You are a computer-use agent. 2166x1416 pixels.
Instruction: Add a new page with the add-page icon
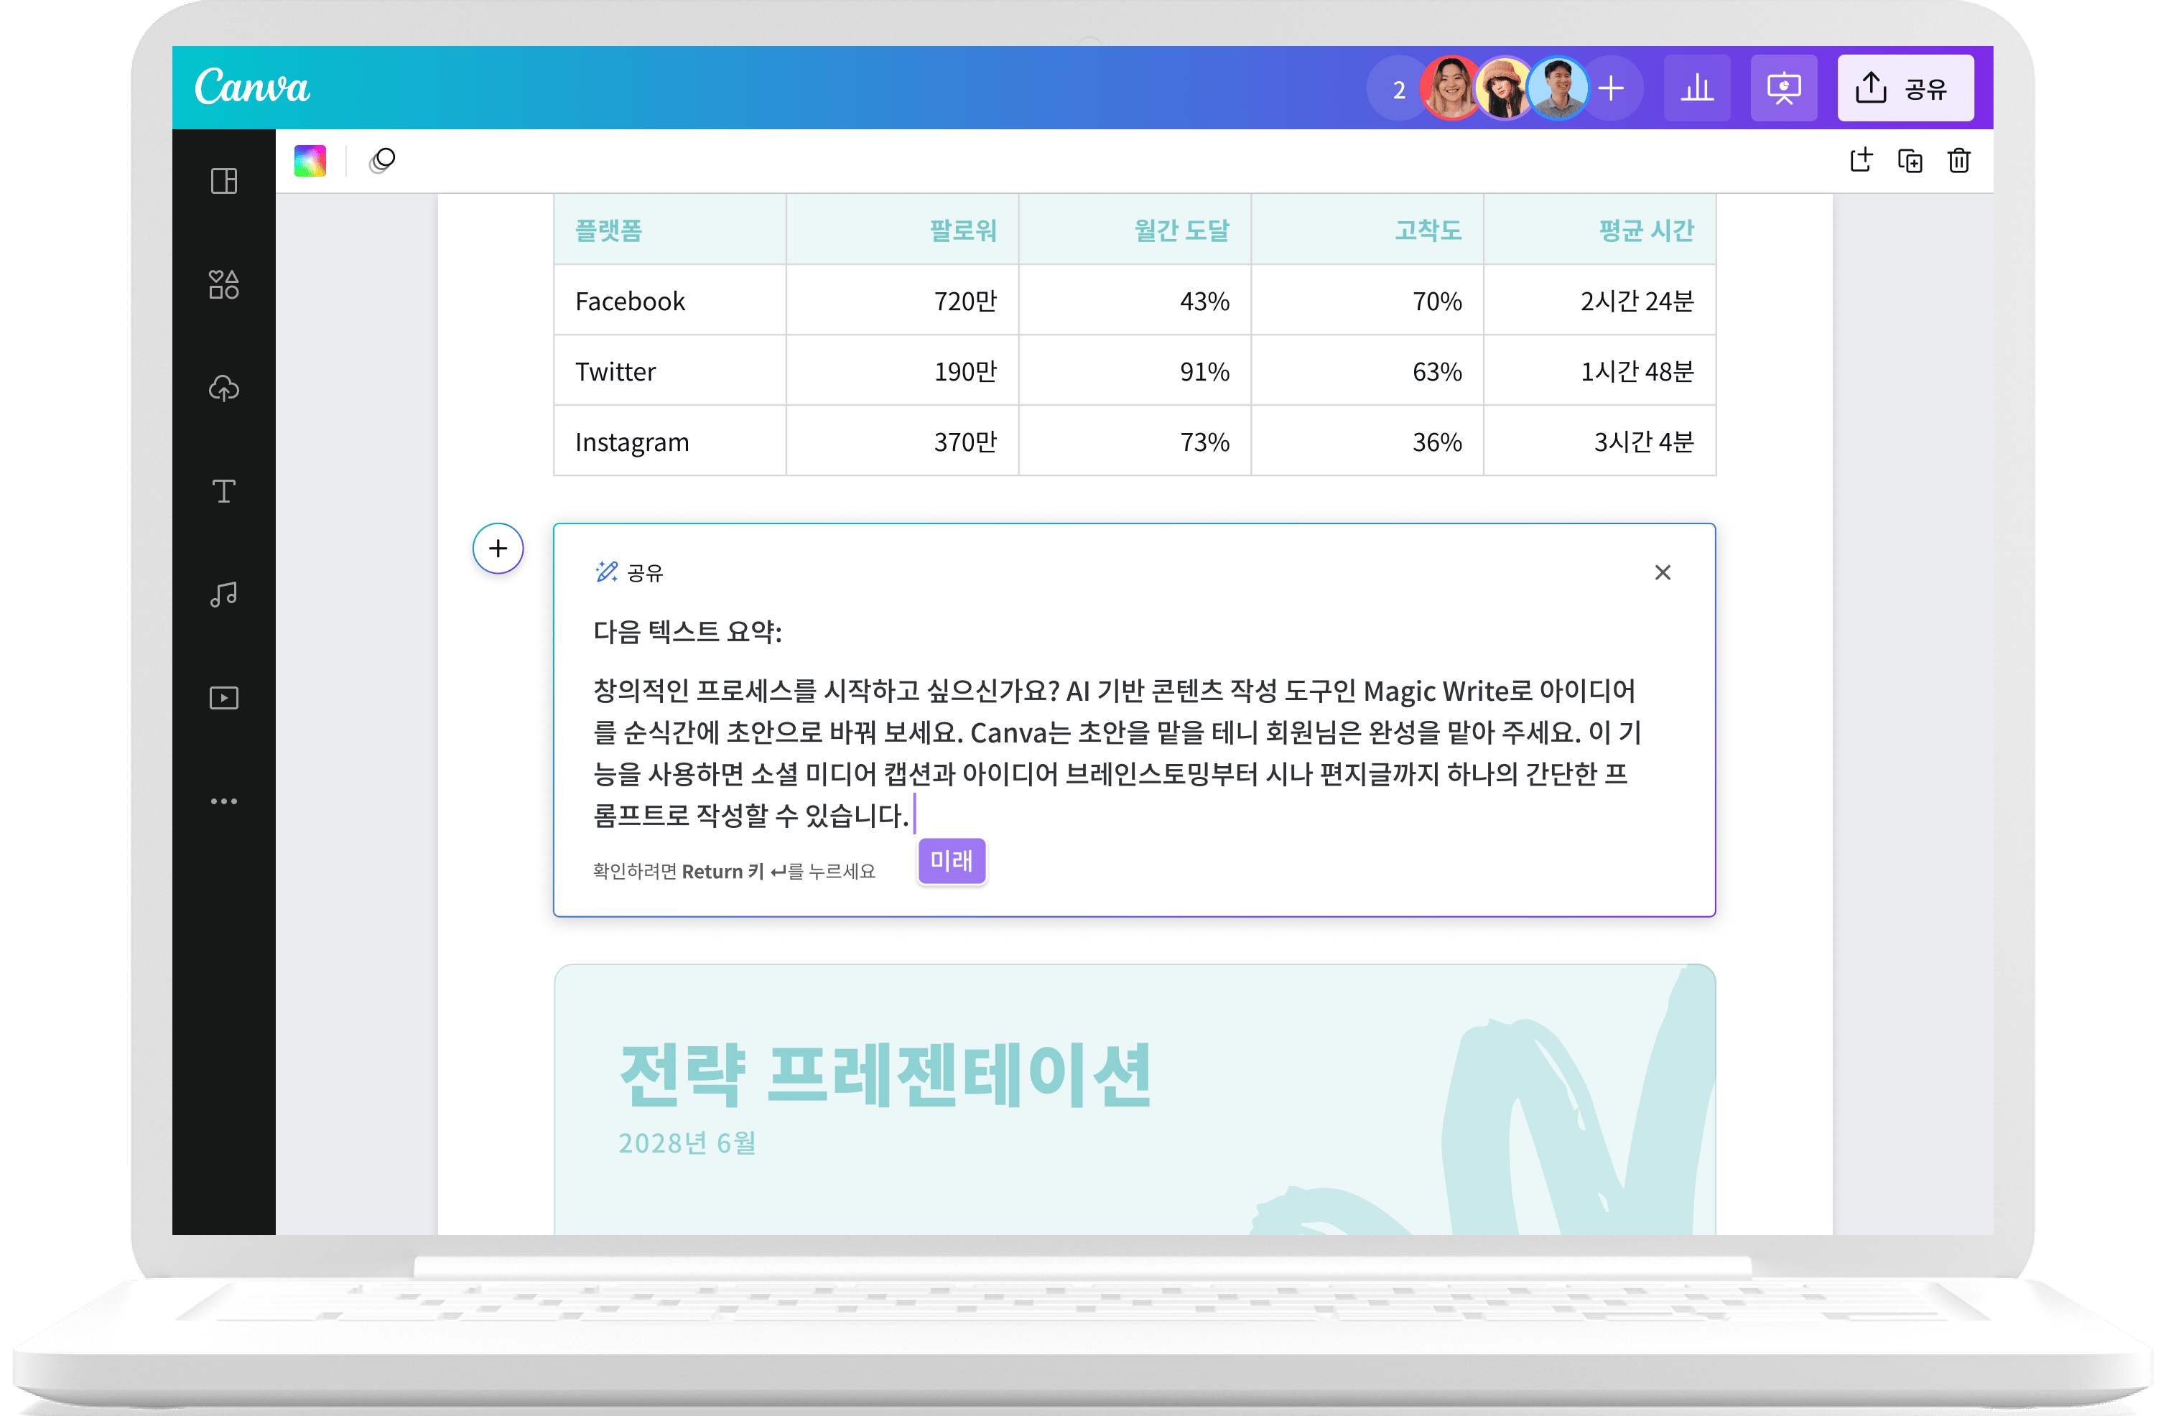(1862, 160)
